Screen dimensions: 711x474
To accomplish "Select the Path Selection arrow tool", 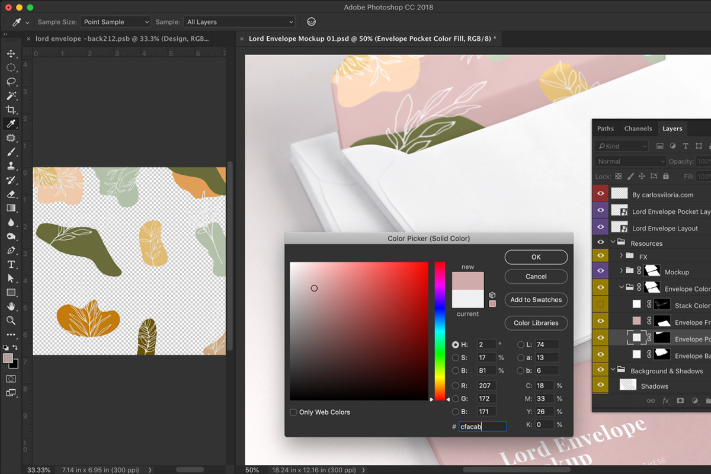I will coord(11,278).
